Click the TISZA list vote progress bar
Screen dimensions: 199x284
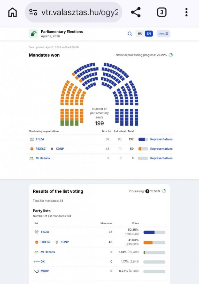coord(154,232)
